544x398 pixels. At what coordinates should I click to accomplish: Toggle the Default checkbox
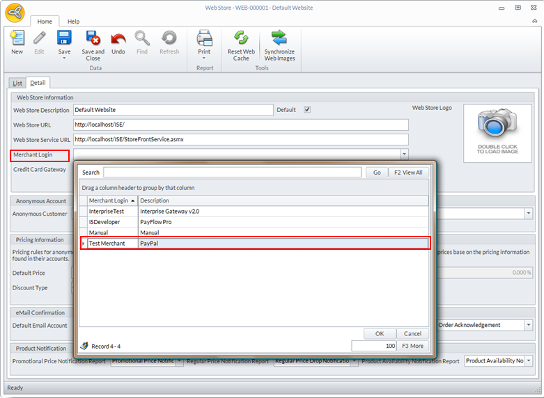307,110
